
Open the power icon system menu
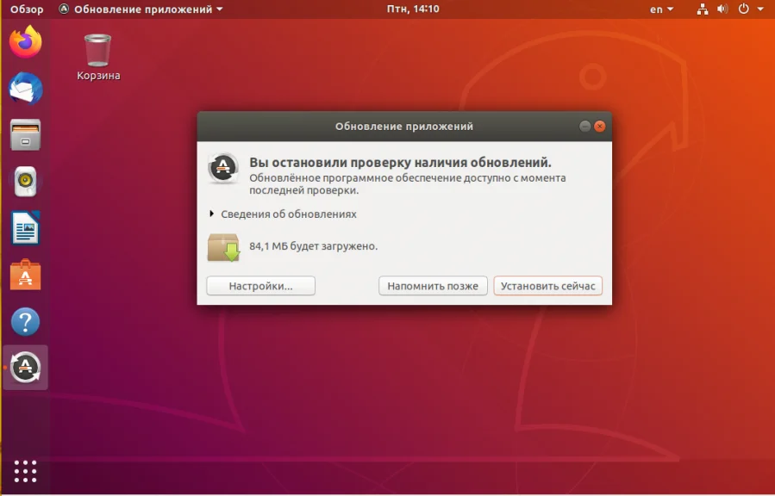tap(743, 9)
